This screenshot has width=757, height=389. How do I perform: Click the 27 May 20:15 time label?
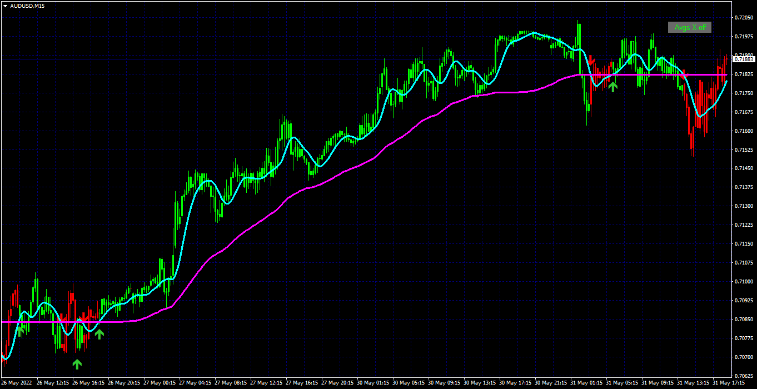coord(337,383)
